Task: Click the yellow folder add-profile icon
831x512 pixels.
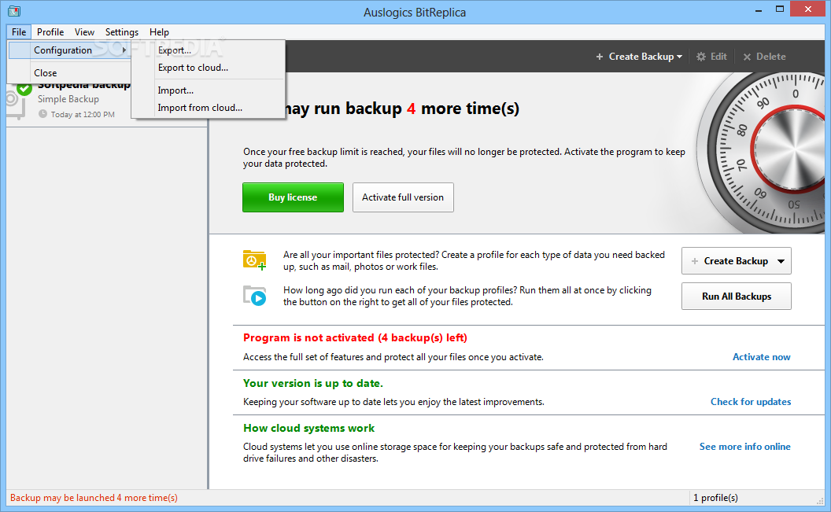Action: click(x=254, y=260)
